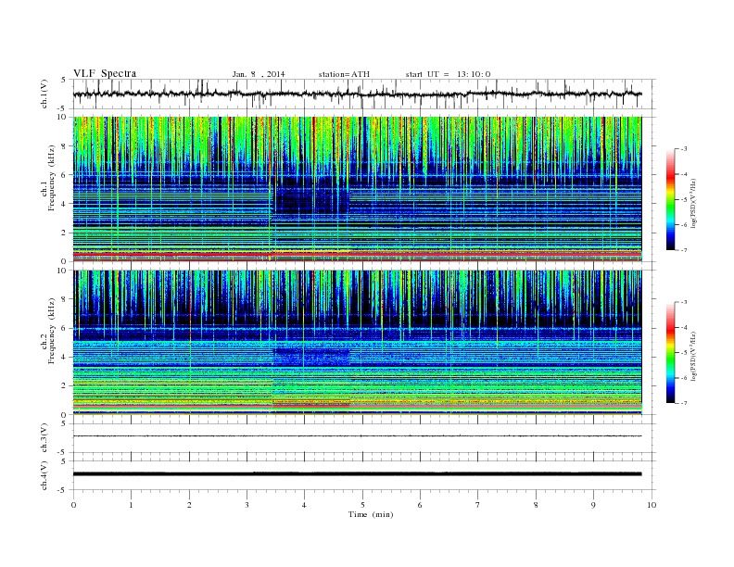The width and height of the screenshot is (734, 567).
Task: Click the time axis tick label "5"
Action: click(x=362, y=505)
